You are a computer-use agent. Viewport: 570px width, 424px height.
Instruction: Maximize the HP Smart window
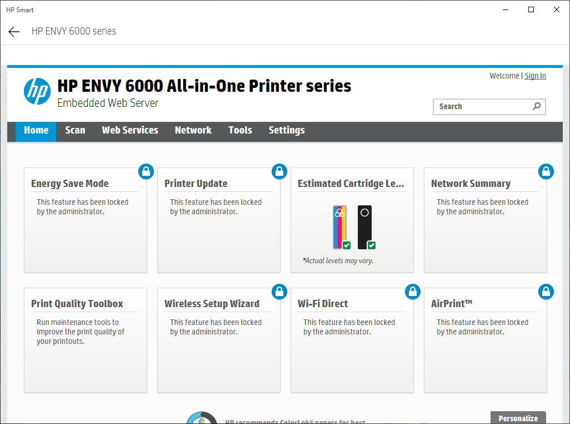(x=531, y=10)
